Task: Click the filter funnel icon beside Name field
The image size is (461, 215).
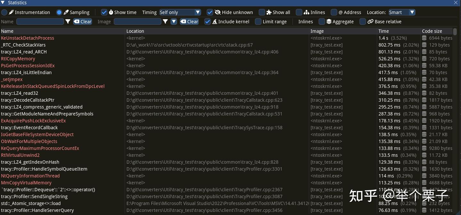Action: tap(68, 21)
